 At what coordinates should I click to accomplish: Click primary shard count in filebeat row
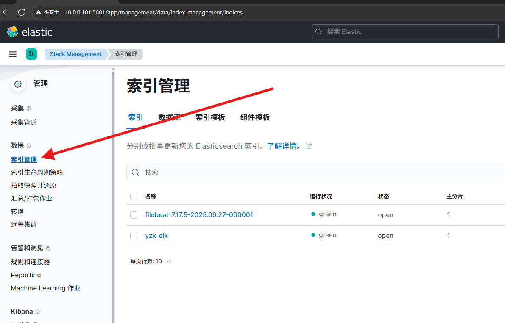click(448, 215)
